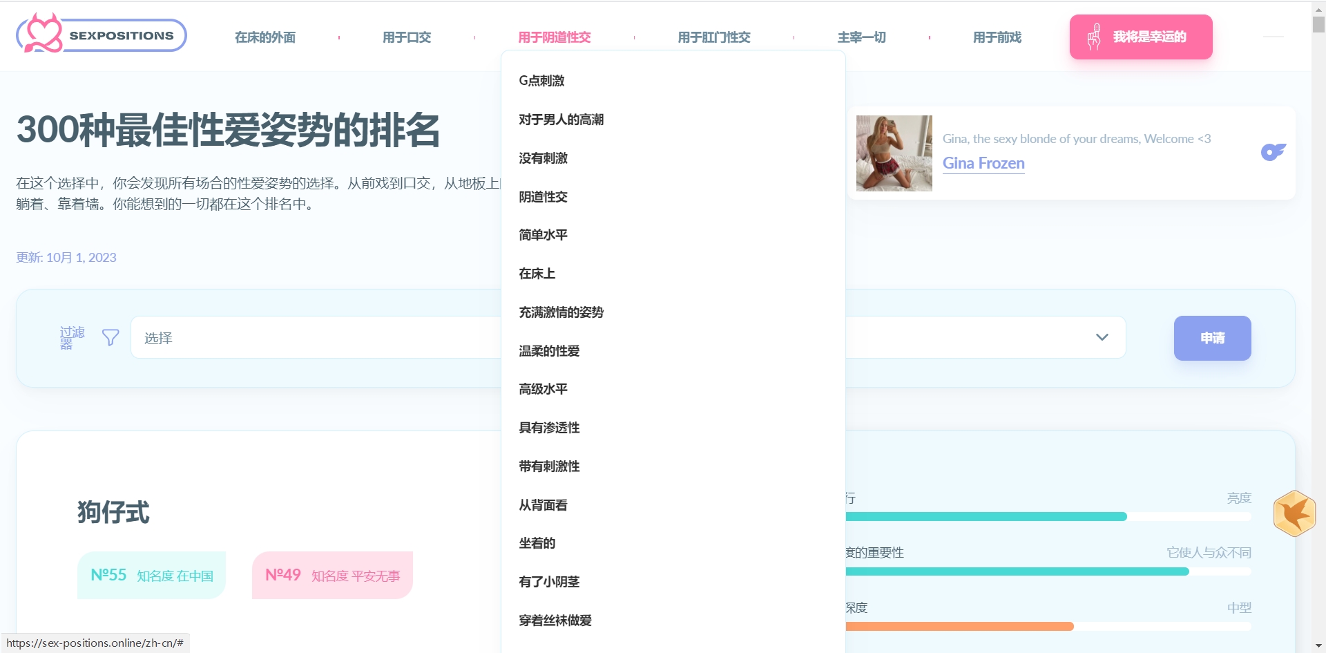Click the crossed-fingers icon in the pink button
The height and width of the screenshot is (653, 1326).
pos(1094,37)
